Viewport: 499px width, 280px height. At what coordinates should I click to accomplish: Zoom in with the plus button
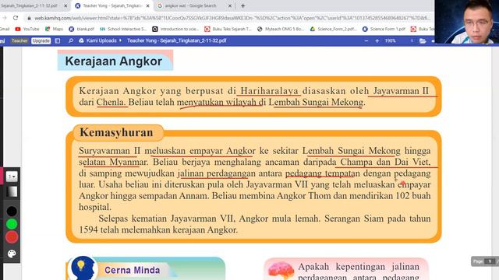(x=377, y=40)
